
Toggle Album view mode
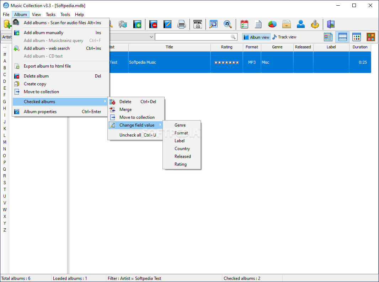tap(256, 37)
